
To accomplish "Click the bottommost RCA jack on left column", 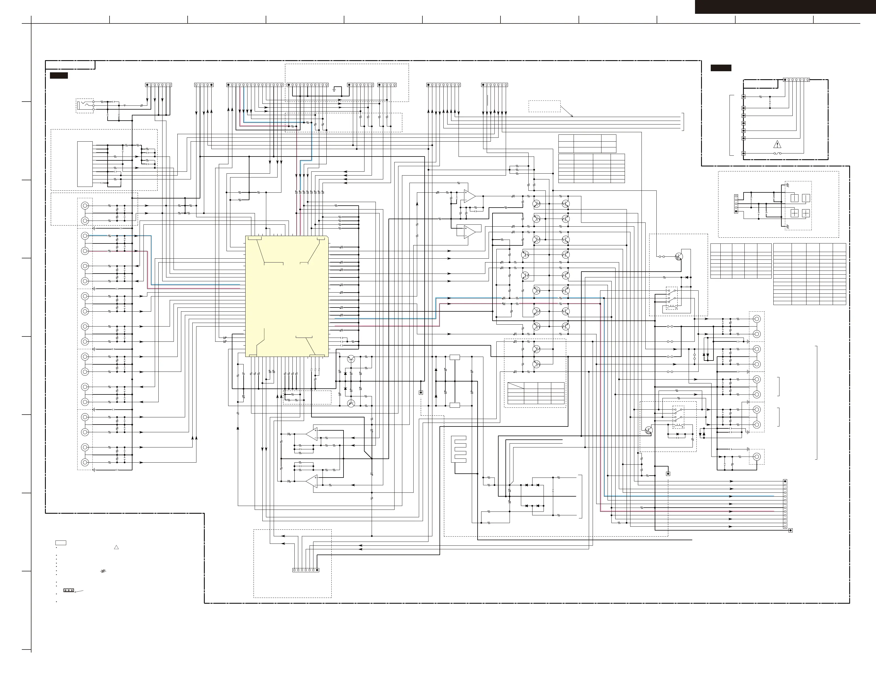I will (x=85, y=462).
